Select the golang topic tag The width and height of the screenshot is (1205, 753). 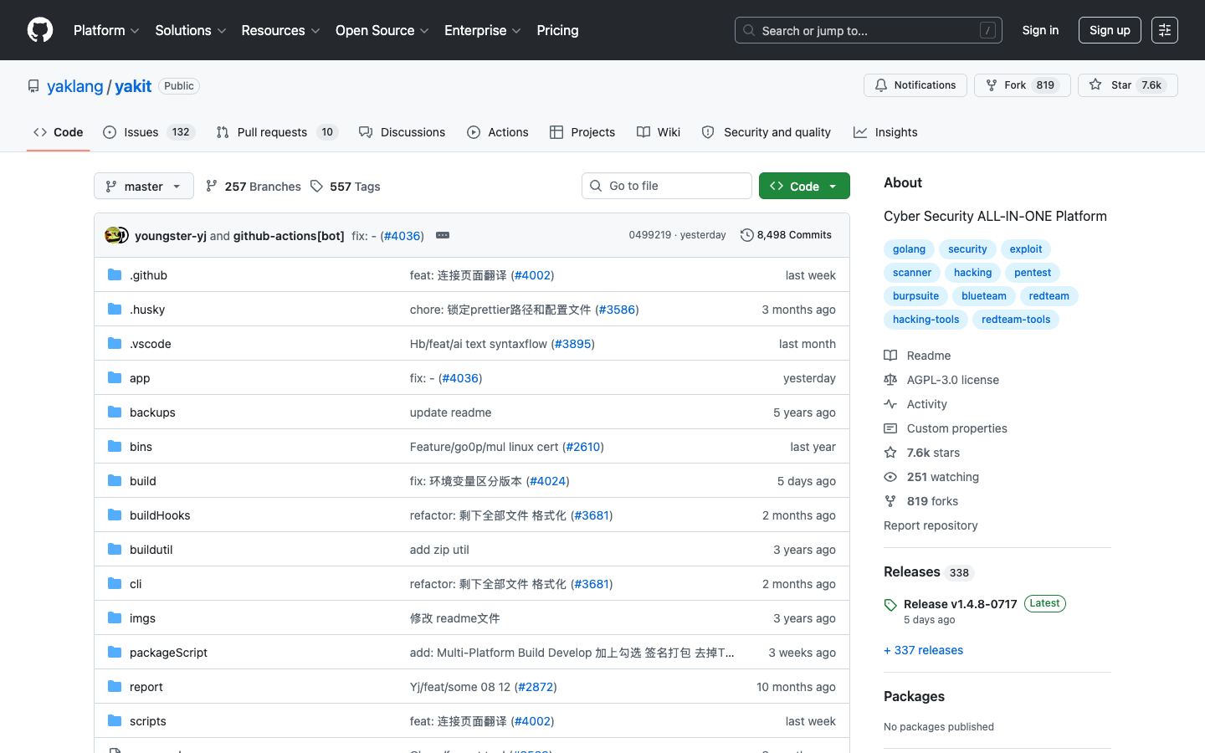pyautogui.click(x=909, y=249)
